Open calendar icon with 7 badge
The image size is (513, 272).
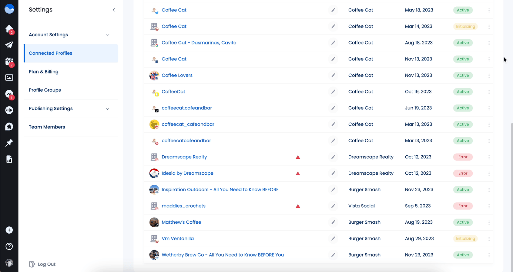click(9, 62)
